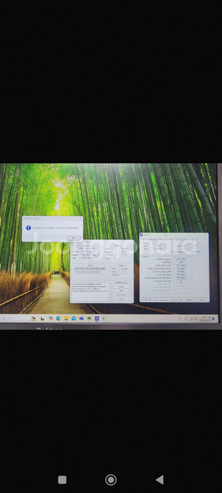Click the Mail button in TestMem5
Viewport: 222px width, 493px height.
[121, 290]
